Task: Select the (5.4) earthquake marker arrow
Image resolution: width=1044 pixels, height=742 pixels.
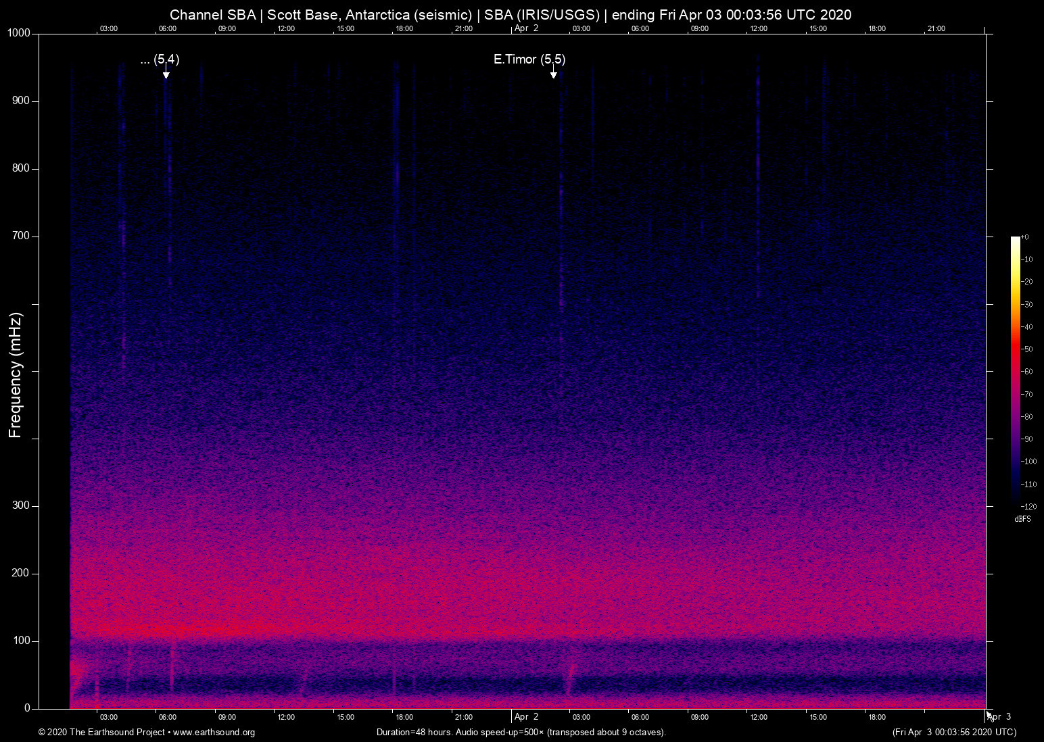Action: pos(166,74)
